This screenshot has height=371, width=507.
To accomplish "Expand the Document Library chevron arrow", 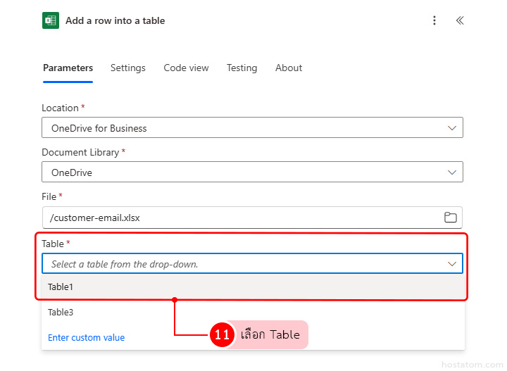I will 452,172.
